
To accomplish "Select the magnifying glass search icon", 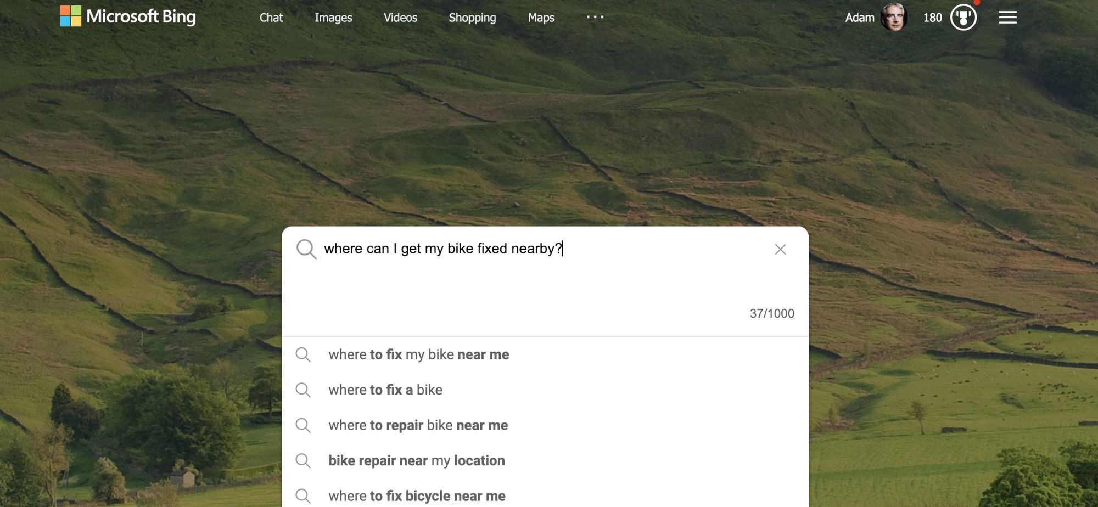I will pos(306,249).
